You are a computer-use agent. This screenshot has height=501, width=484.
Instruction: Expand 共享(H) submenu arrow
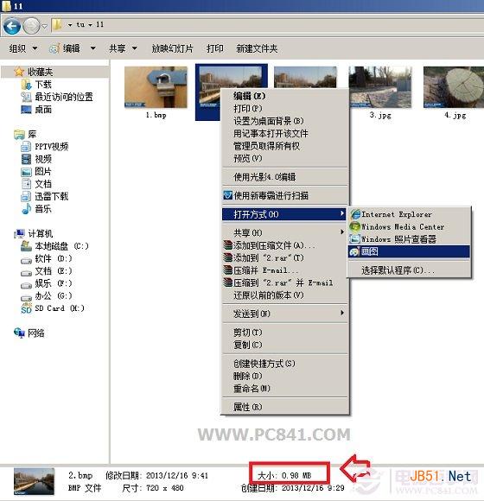click(342, 232)
